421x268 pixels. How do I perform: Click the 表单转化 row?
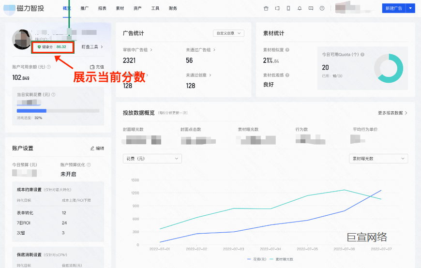point(58,213)
